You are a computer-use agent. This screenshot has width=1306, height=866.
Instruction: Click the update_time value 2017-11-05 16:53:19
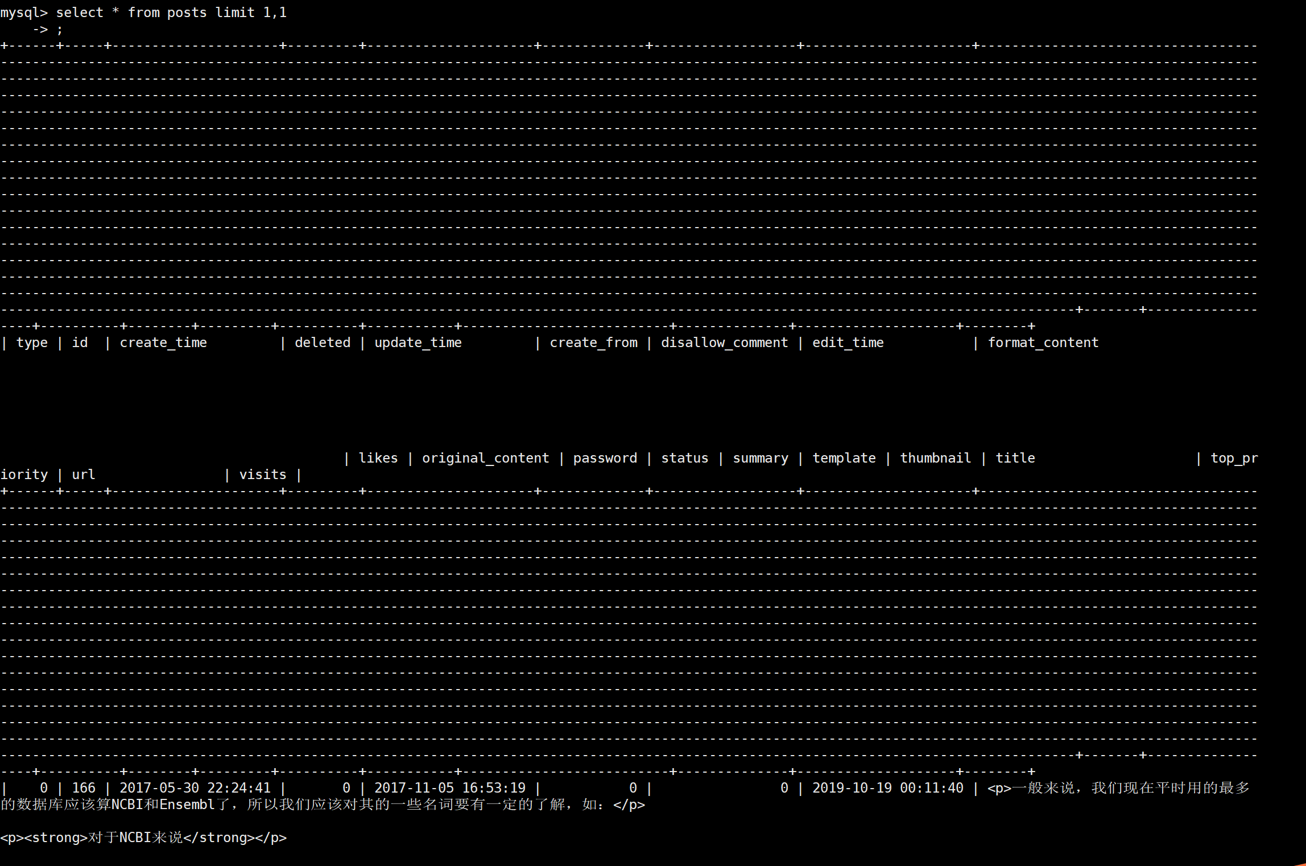point(450,788)
